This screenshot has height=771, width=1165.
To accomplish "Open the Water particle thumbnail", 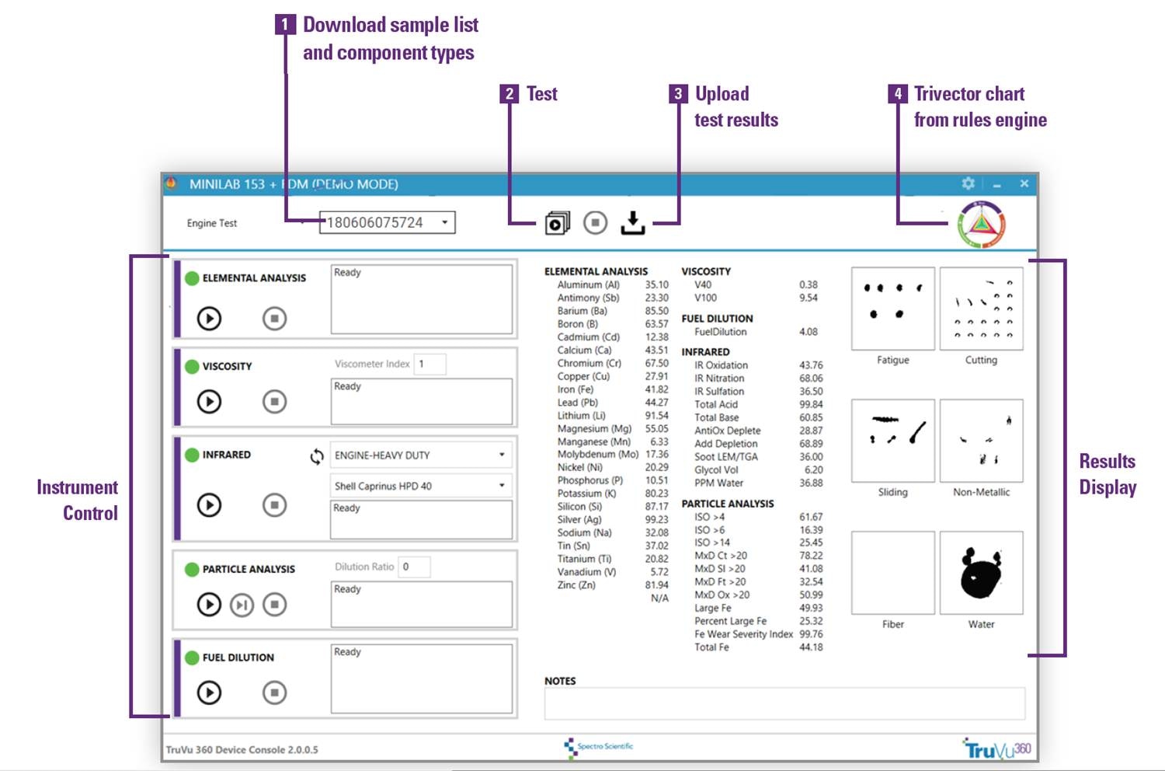I will pyautogui.click(x=982, y=573).
